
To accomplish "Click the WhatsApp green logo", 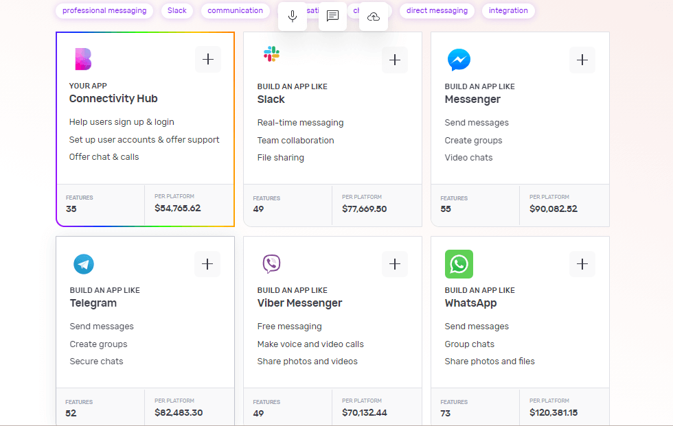I will click(459, 264).
